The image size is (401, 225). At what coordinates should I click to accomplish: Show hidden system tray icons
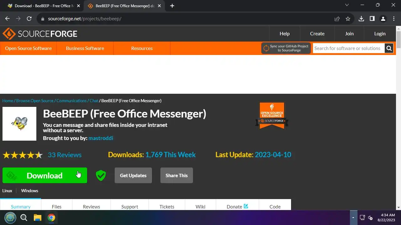[x=353, y=217]
